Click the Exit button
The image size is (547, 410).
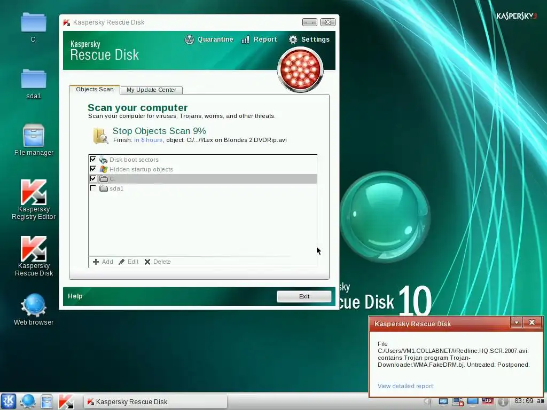304,296
